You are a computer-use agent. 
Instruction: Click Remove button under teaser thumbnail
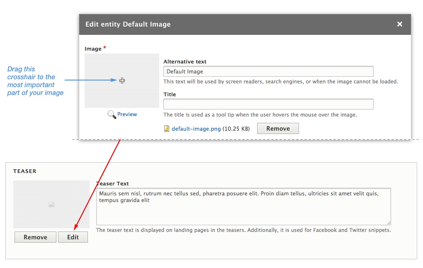click(35, 237)
